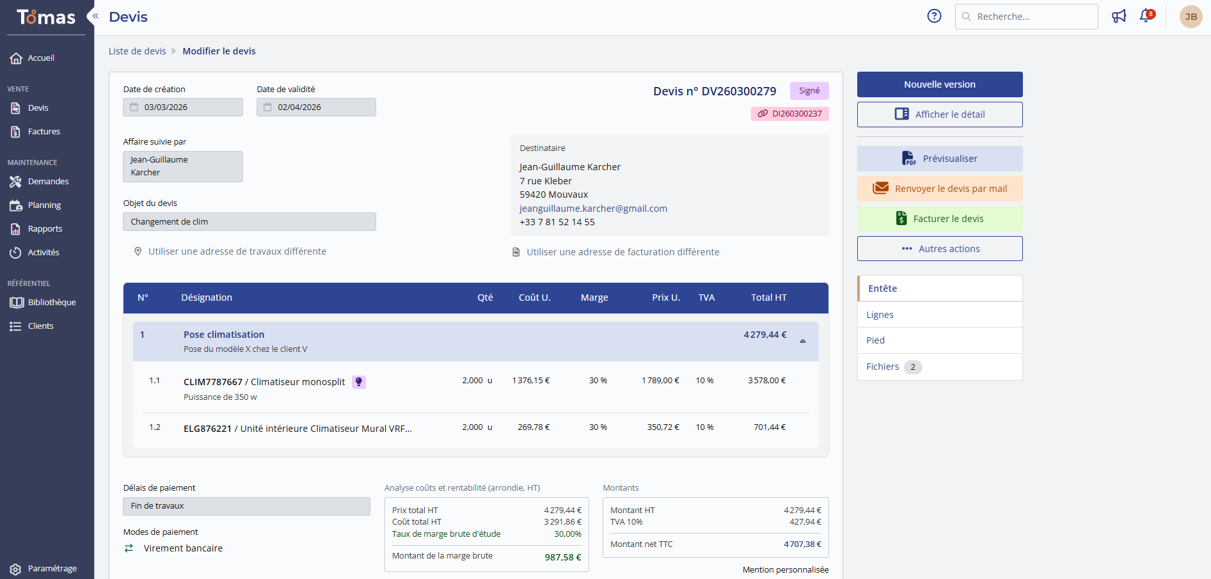Jump to the Lignes section

click(x=940, y=315)
